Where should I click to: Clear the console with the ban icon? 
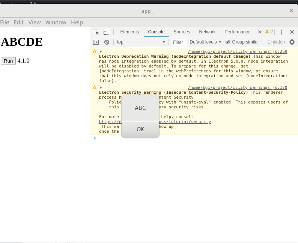[x=107, y=42]
